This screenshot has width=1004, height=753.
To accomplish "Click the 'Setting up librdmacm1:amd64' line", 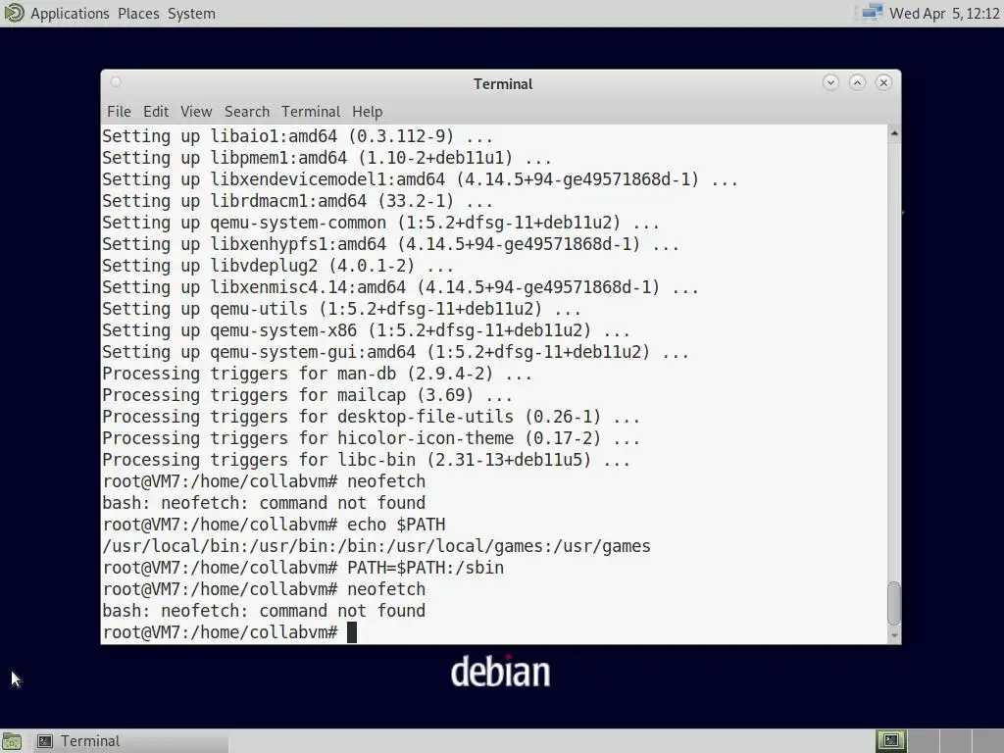I will [298, 201].
